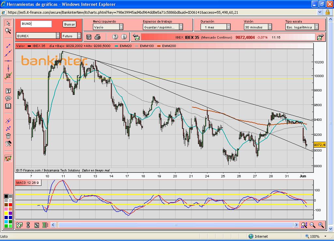The width and height of the screenshot is (334, 241).
Task: Expand the EUREX market dropdown
Action: coord(58,36)
